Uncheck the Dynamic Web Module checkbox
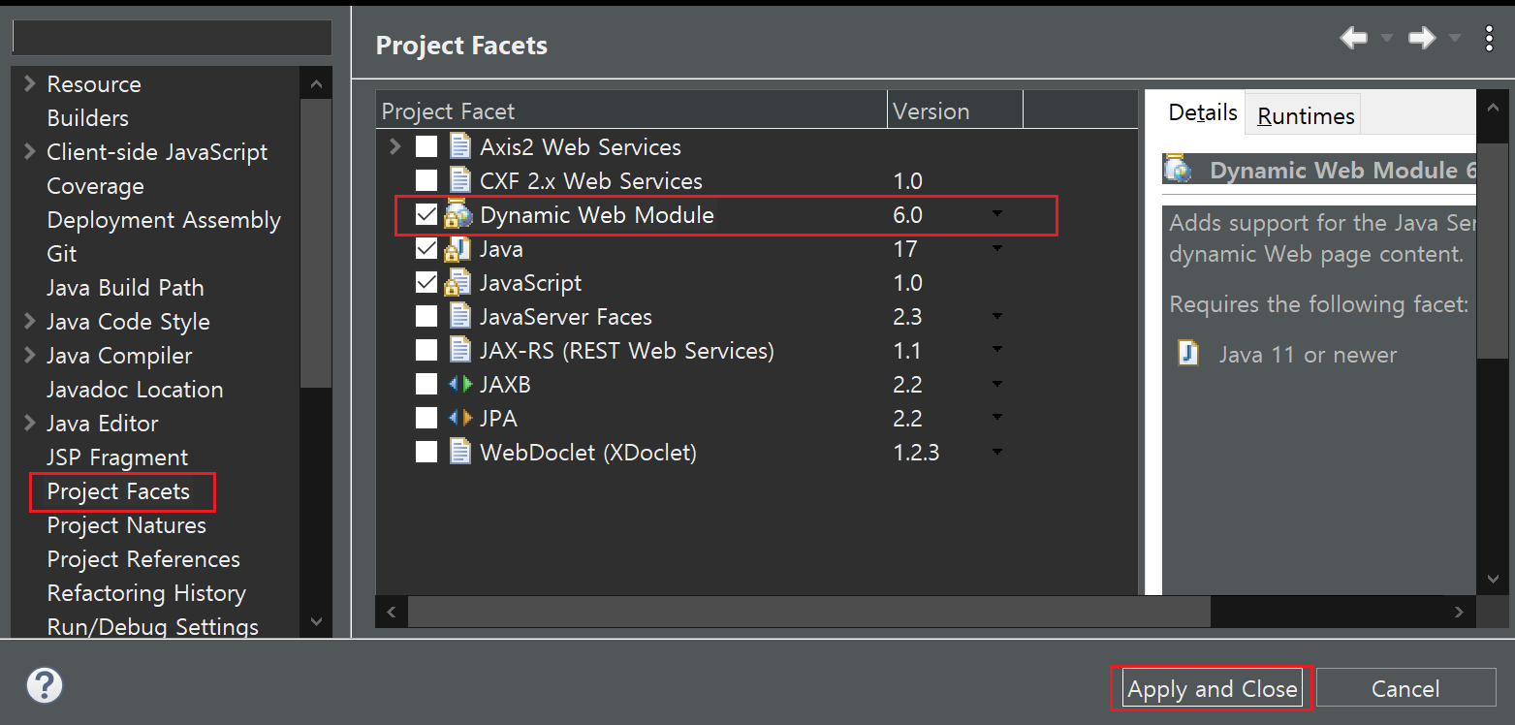Viewport: 1515px width, 725px height. point(426,215)
